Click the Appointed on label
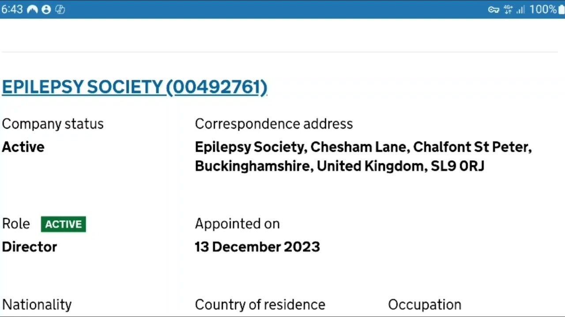 237,224
